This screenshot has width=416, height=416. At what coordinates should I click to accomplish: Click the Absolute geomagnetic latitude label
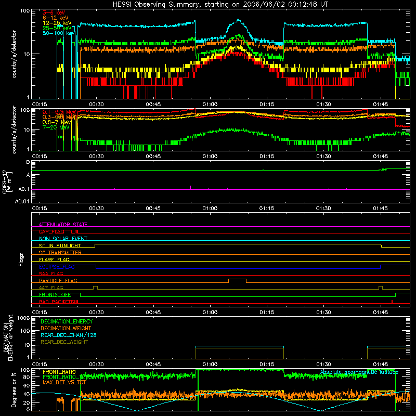(359, 372)
